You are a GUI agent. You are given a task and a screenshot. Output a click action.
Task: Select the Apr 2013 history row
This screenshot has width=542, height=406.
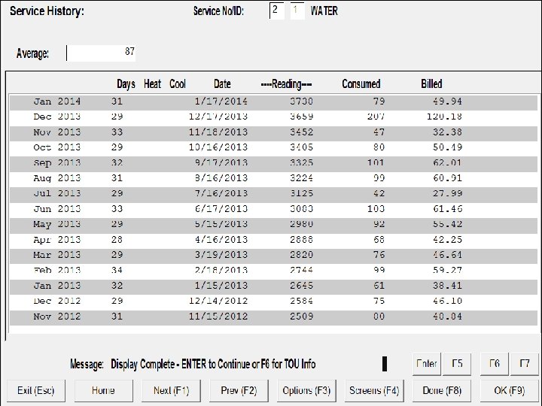[x=273, y=240]
